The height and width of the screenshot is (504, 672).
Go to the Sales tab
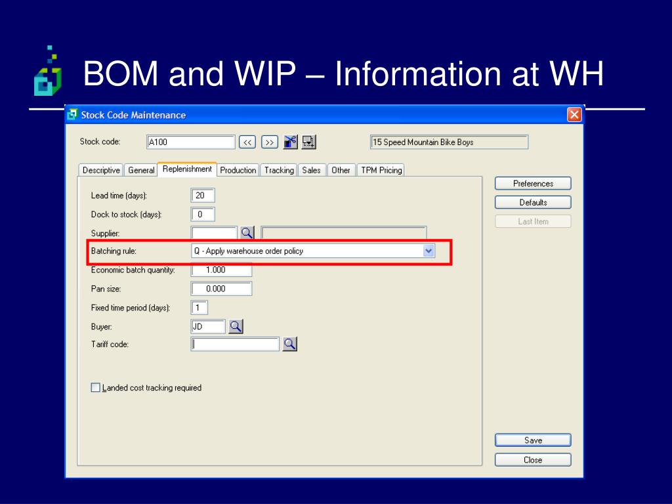pos(311,170)
